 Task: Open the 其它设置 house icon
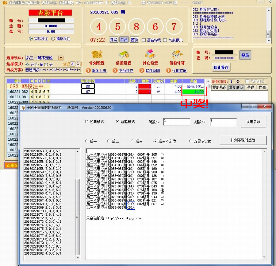click(x=150, y=55)
